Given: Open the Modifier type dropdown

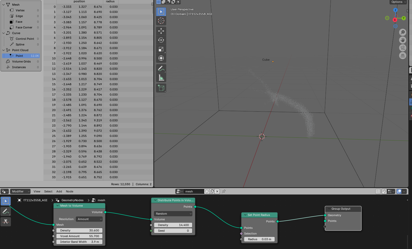Looking at the screenshot, I should (x=20, y=191).
